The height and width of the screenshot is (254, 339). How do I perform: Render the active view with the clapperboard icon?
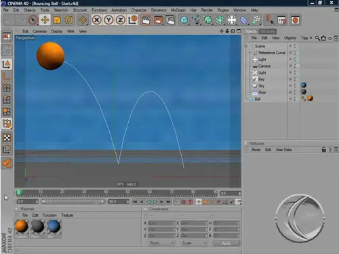coord(146,20)
